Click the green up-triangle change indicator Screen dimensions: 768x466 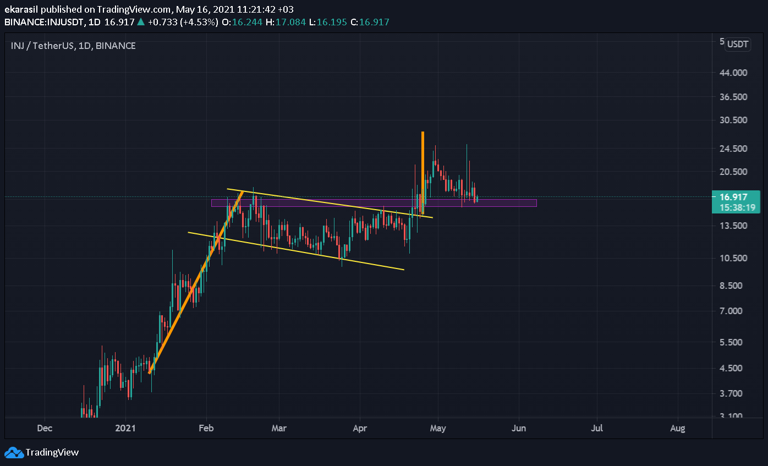(x=141, y=22)
